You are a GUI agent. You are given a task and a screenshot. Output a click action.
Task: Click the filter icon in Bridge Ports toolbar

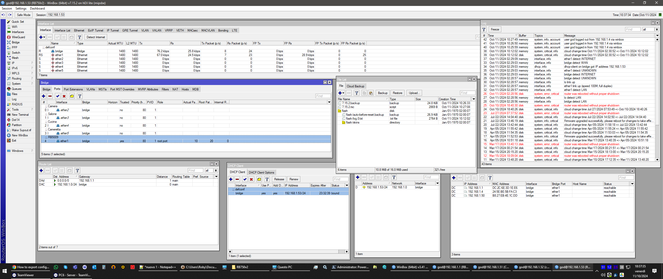pyautogui.click(x=80, y=96)
